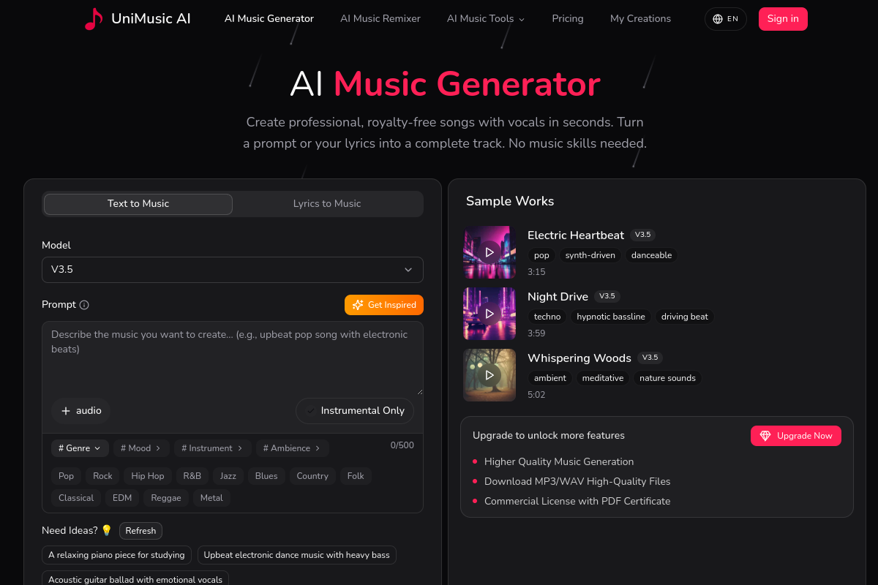
Task: Click the 'ambient' tag
Action: (550, 378)
